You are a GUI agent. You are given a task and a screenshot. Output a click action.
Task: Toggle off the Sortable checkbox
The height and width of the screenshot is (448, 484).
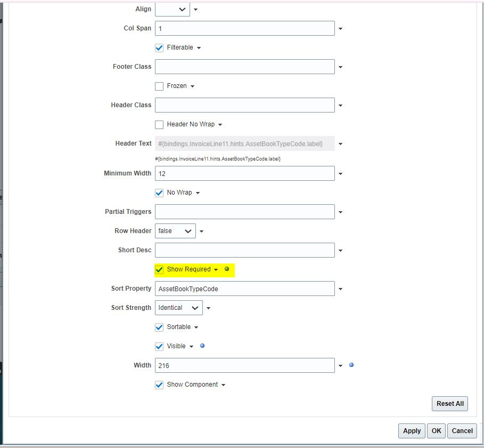(159, 327)
